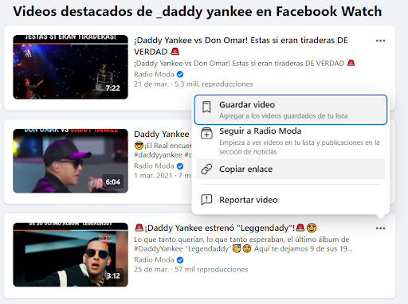
Task: Select Copiar enlace from the menu
Action: (291, 169)
